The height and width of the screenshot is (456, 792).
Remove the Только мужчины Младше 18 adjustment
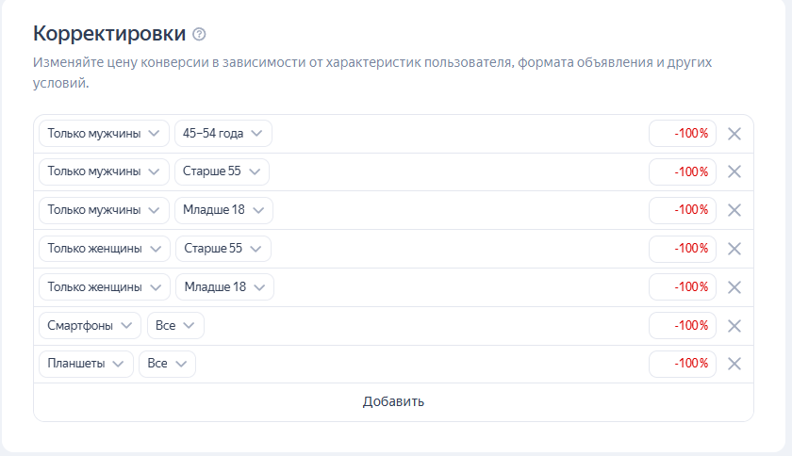734,210
